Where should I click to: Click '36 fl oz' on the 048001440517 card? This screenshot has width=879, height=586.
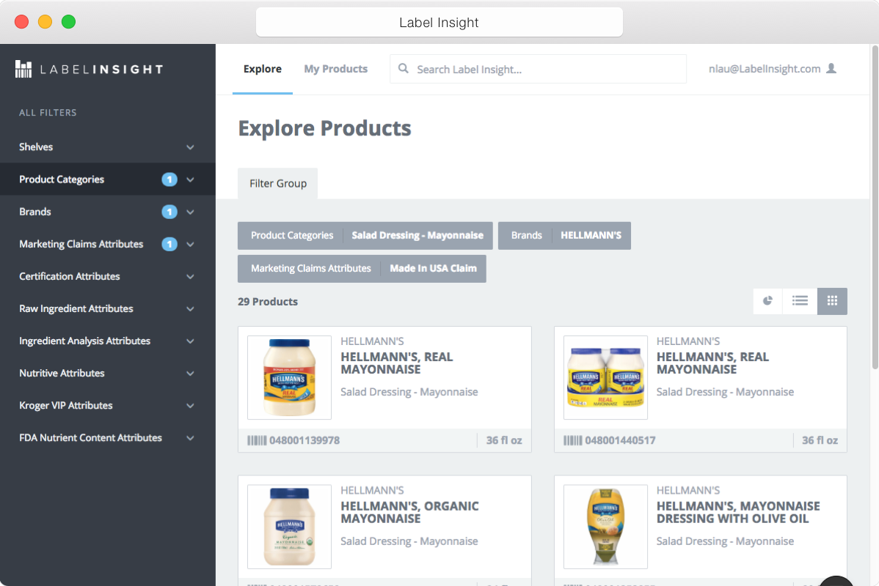(820, 440)
